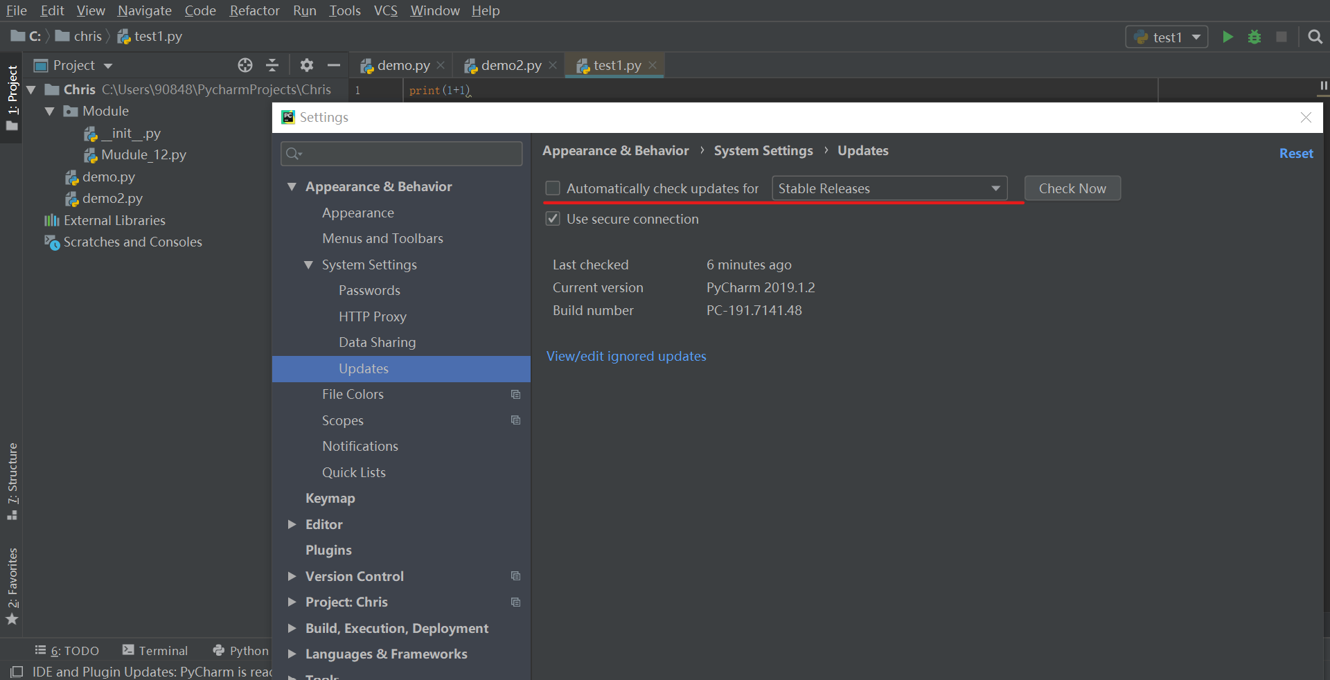Collapse Appearance & Behavior settings group
Image resolution: width=1330 pixels, height=680 pixels.
[292, 186]
